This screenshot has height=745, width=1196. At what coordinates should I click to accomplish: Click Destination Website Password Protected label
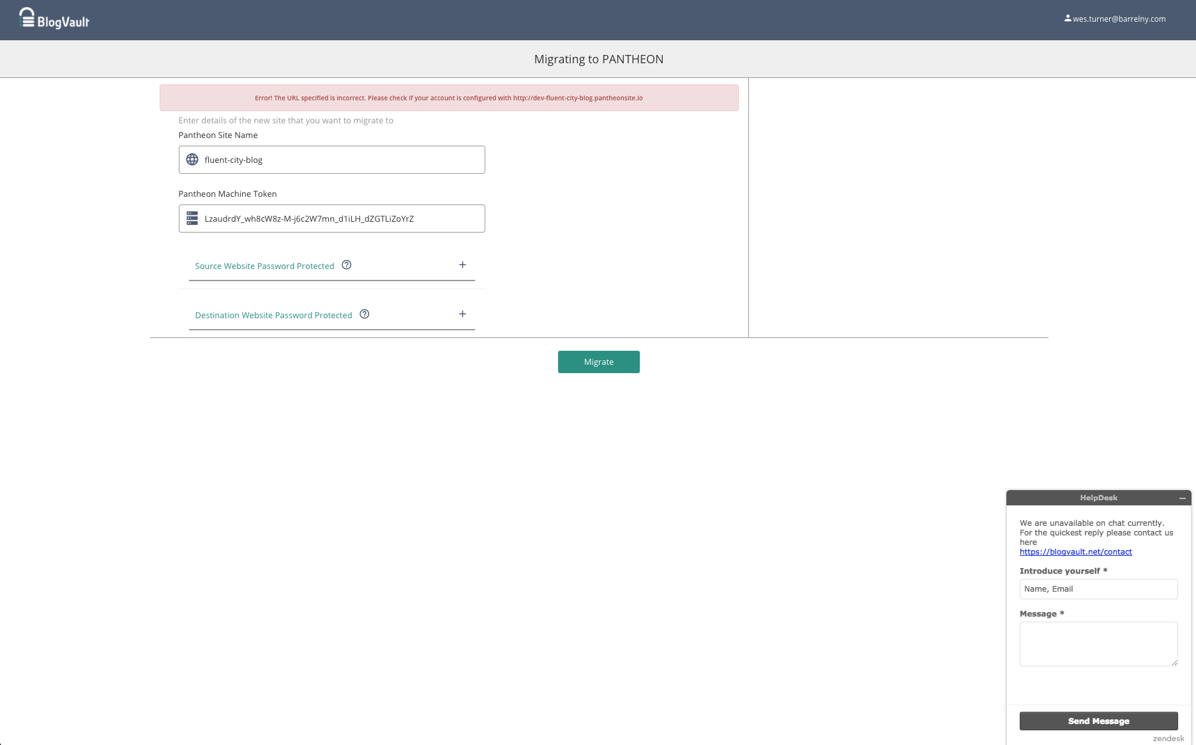[x=273, y=315]
